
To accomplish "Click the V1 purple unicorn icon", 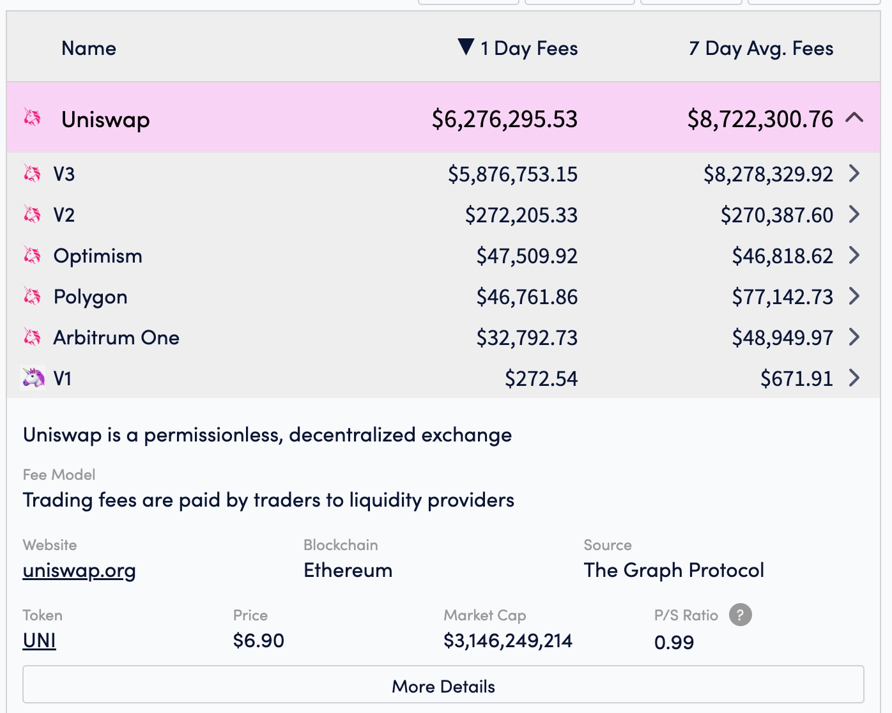I will [33, 378].
